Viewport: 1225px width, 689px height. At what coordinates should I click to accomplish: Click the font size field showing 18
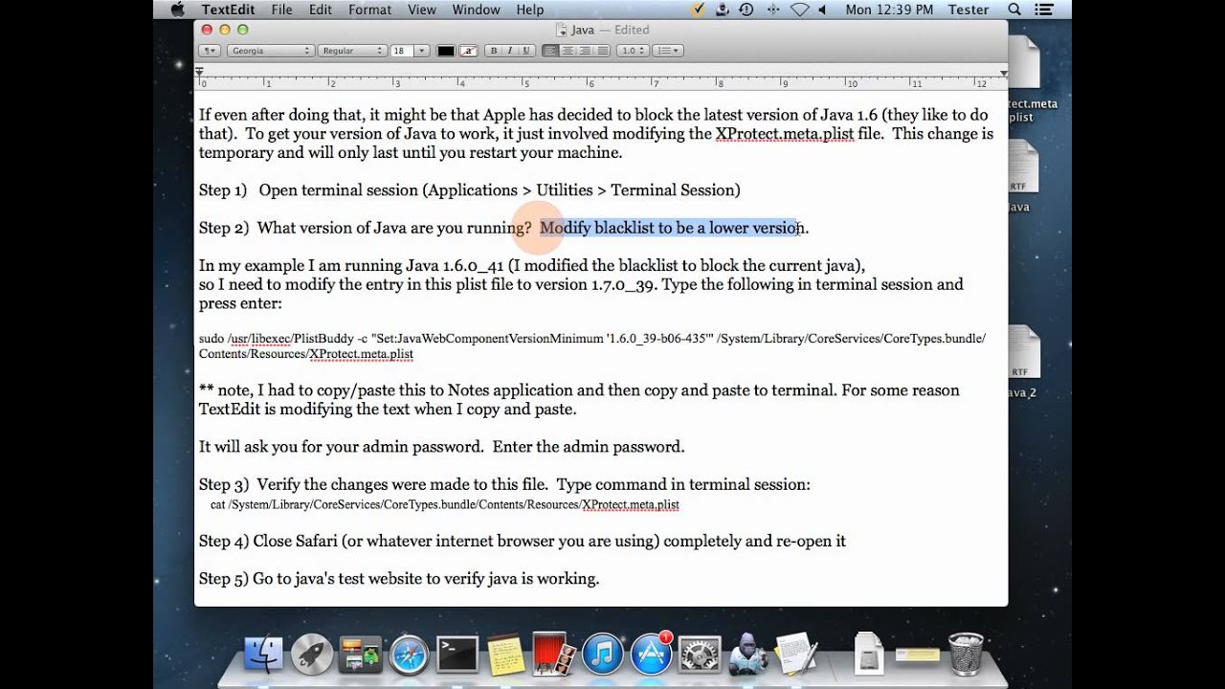click(x=401, y=51)
